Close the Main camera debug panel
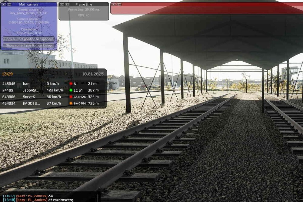 coord(4,4)
